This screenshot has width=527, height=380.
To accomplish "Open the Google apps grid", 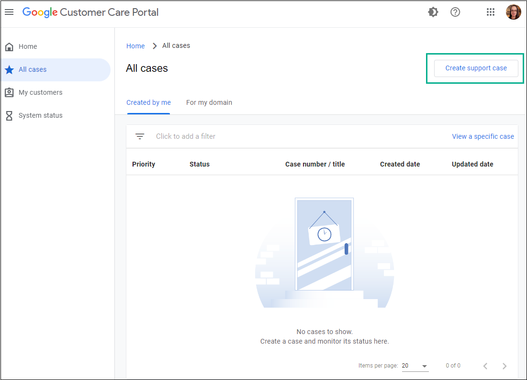I will [490, 12].
